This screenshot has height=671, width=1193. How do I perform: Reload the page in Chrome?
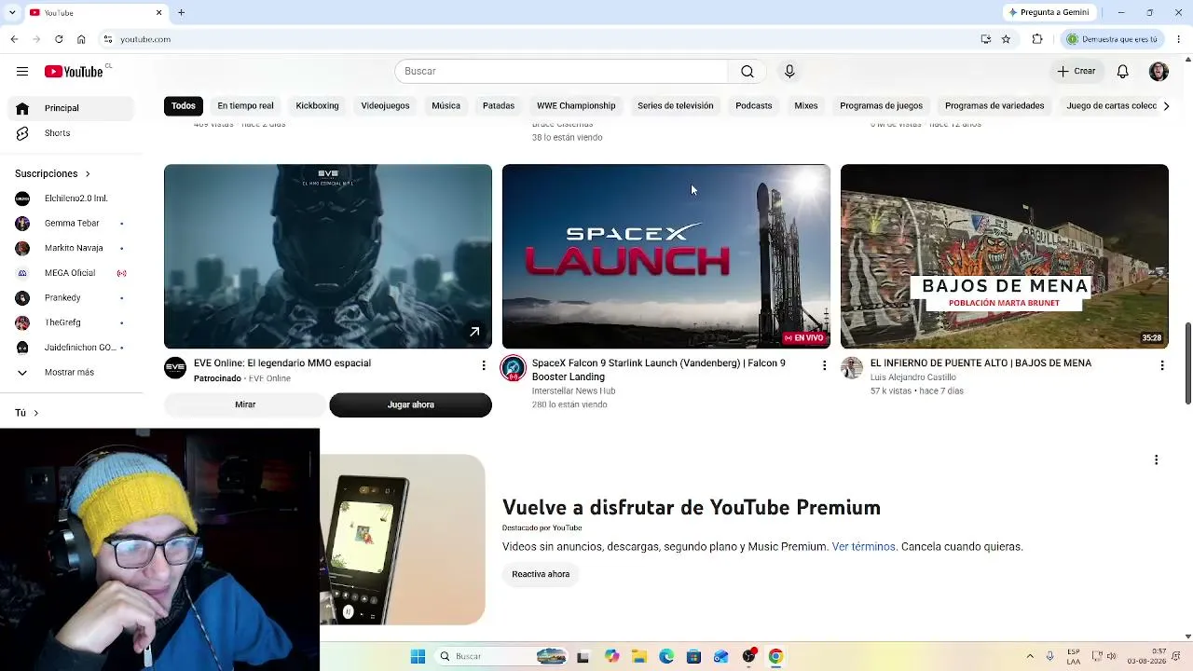tap(59, 39)
